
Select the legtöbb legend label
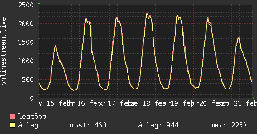pos(32,117)
